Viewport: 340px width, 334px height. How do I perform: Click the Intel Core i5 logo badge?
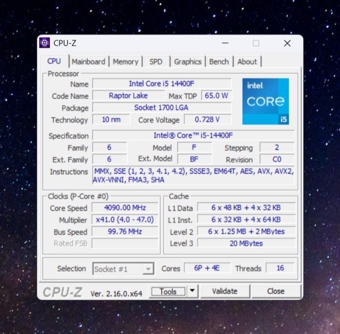coord(266,101)
